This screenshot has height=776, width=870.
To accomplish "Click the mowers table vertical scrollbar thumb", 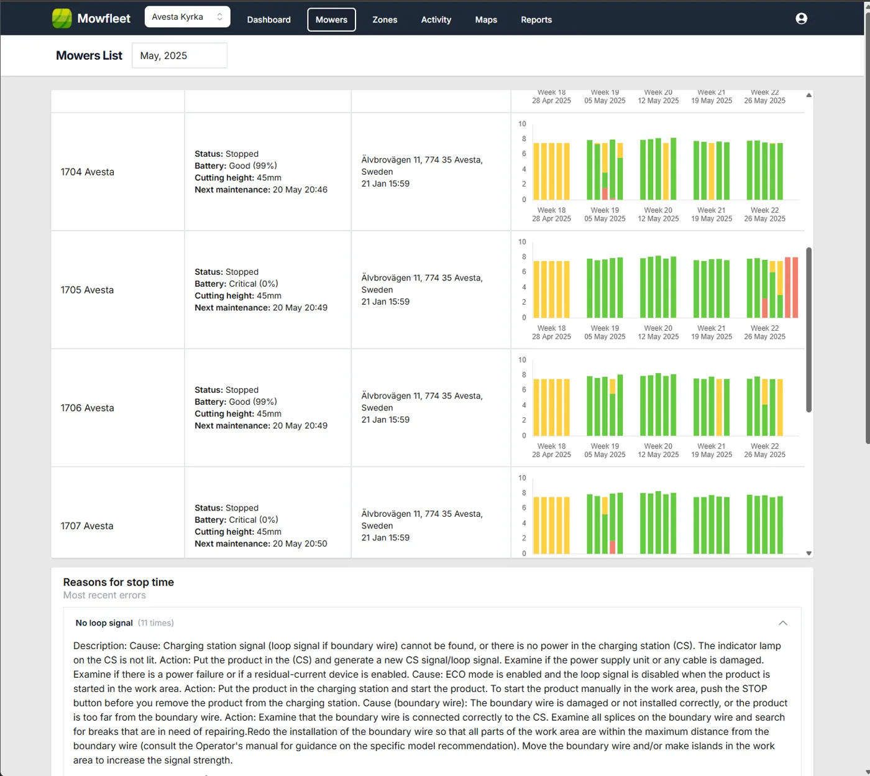I will (808, 330).
